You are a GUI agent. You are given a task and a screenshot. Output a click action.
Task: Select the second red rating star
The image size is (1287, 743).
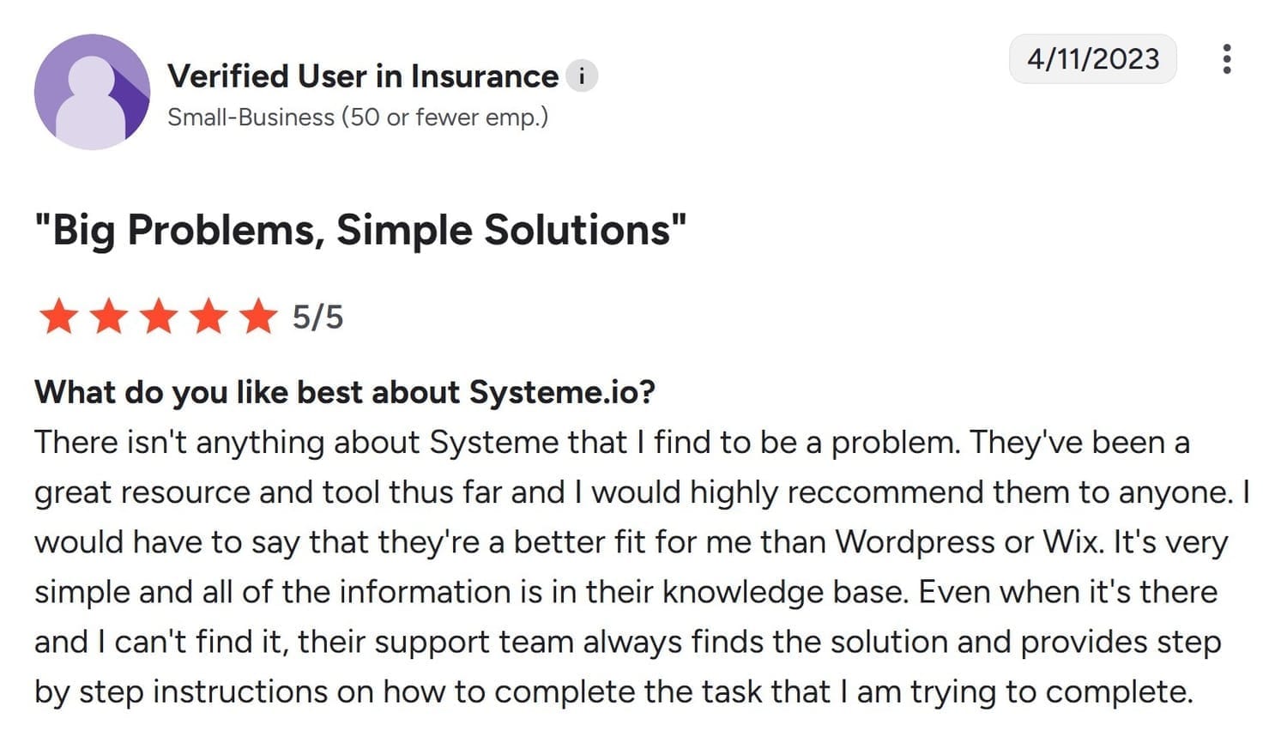(108, 317)
